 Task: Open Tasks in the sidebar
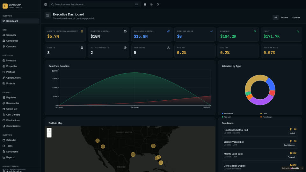click(x=20, y=146)
